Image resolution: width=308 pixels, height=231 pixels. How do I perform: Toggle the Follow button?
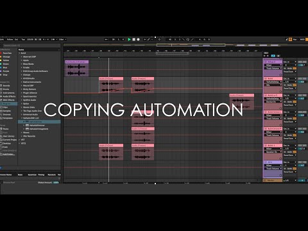10,39
